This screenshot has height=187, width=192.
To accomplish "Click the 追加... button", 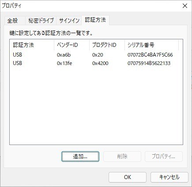I will coord(80,156).
